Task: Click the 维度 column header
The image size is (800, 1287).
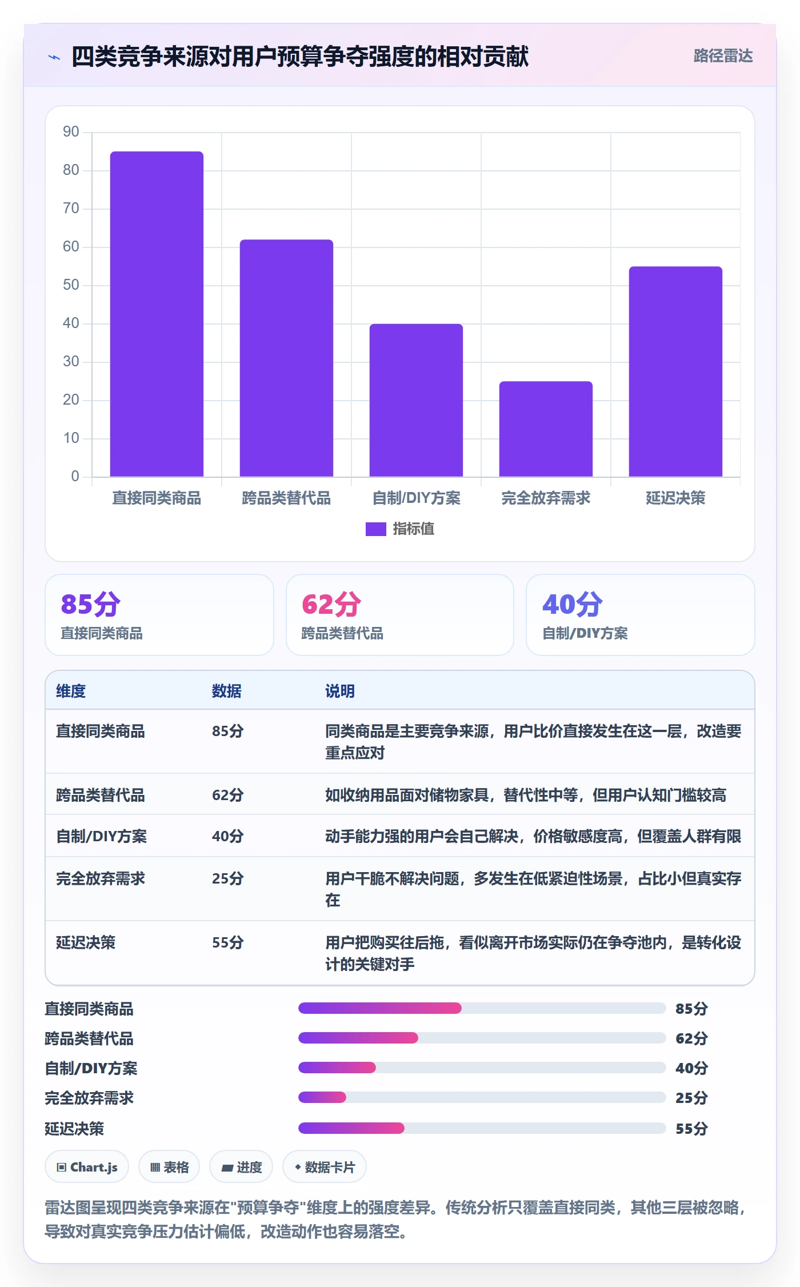Action: [71, 691]
